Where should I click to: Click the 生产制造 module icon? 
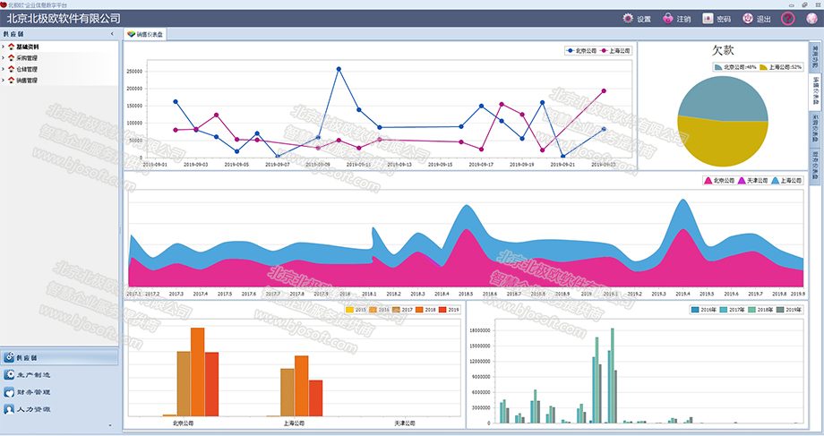click(9, 374)
